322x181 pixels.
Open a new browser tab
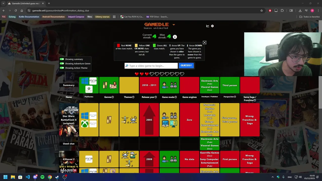[x=49, y=4]
